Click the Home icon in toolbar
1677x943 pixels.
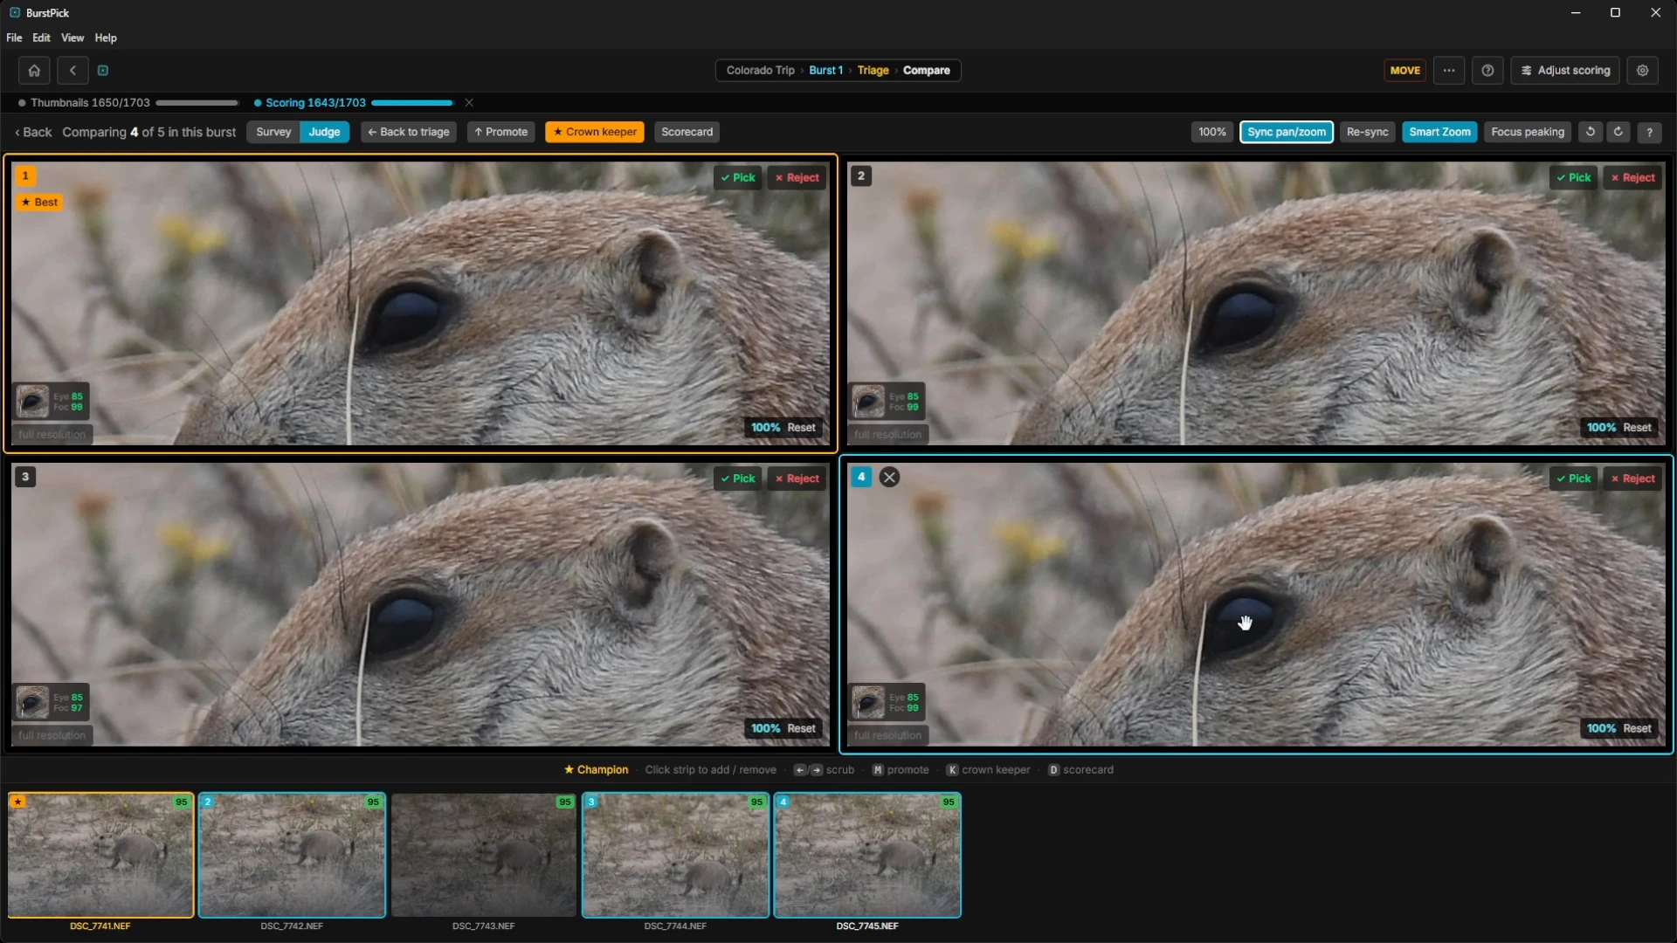point(34,71)
